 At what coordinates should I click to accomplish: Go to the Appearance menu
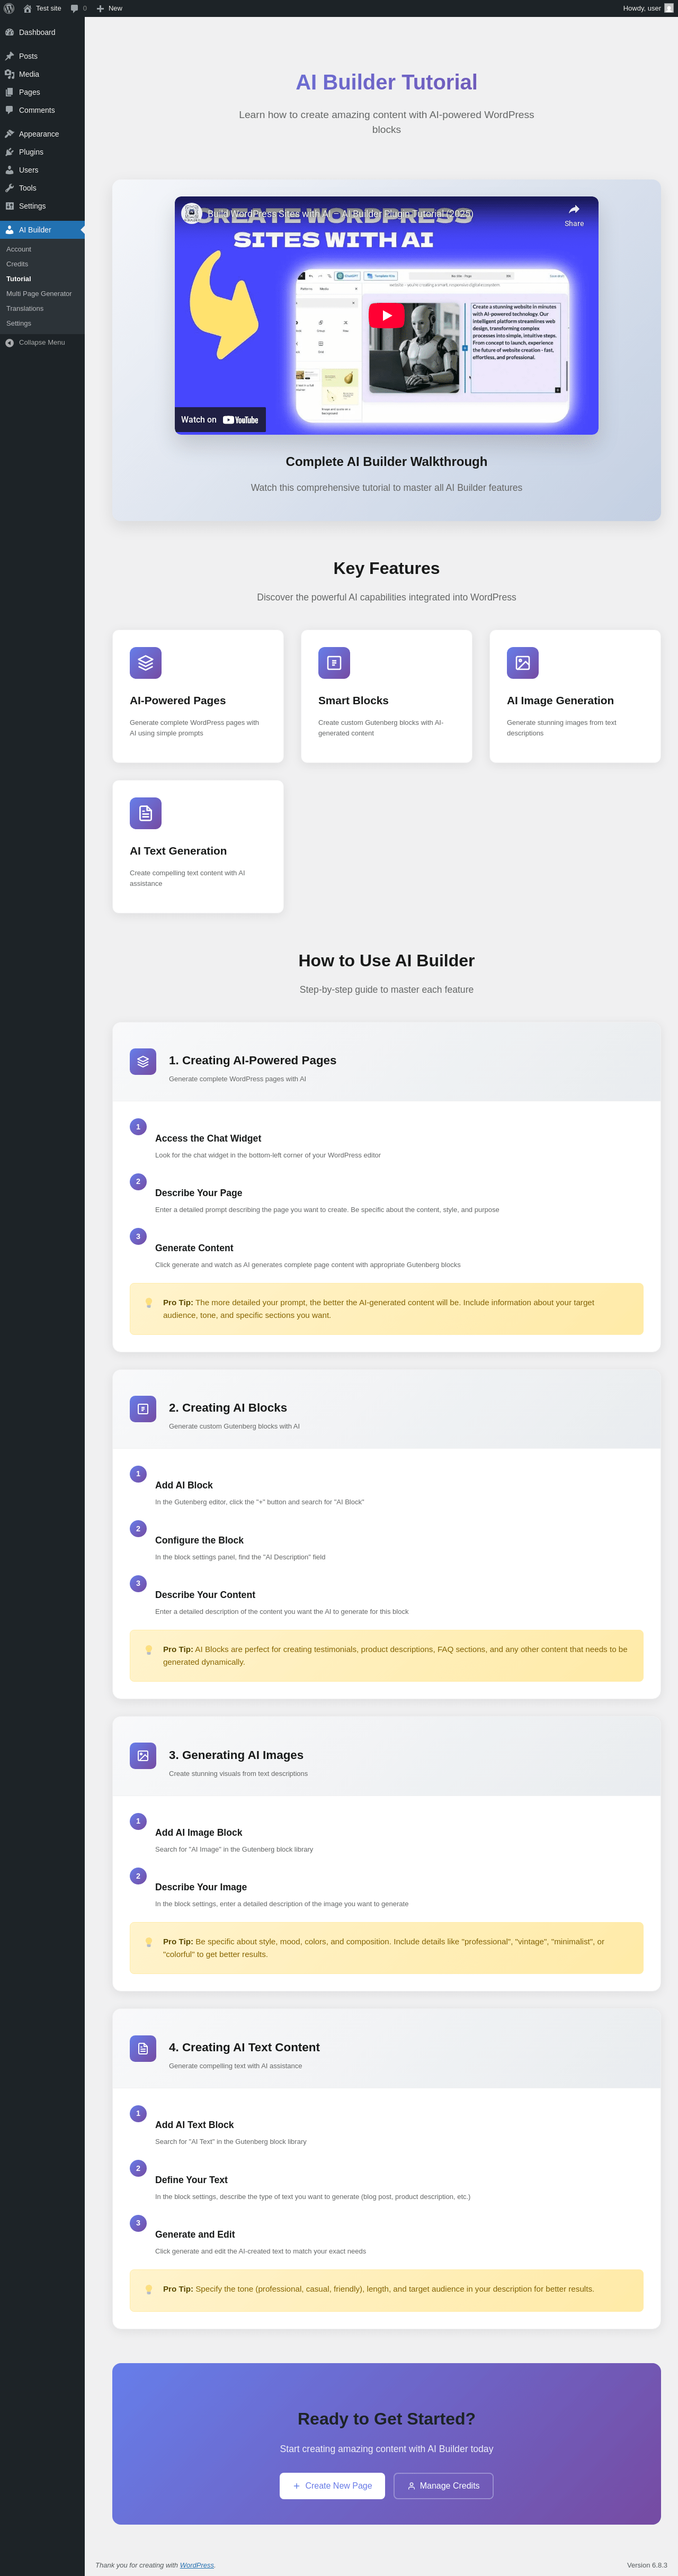click(38, 134)
